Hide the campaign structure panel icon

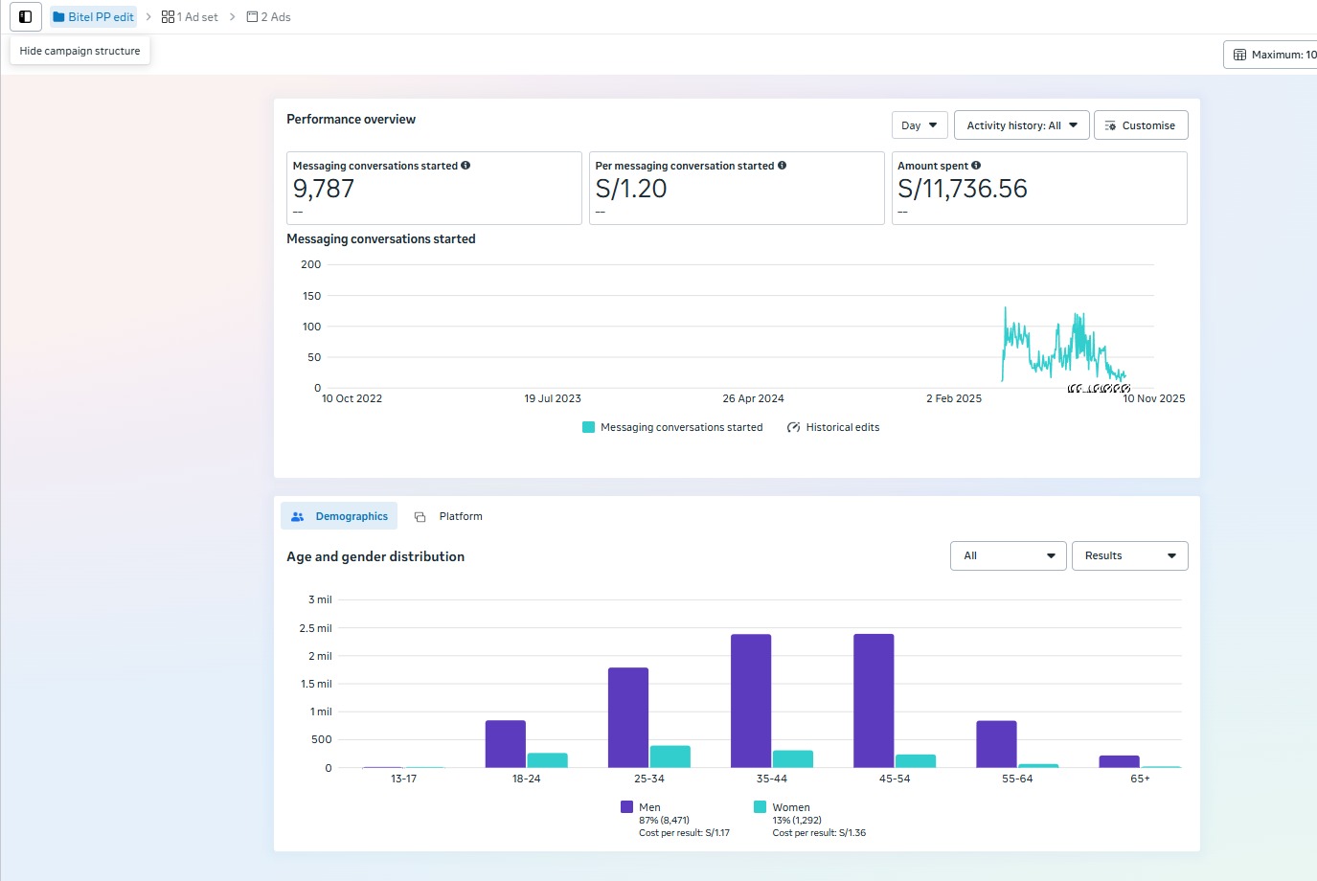[26, 17]
